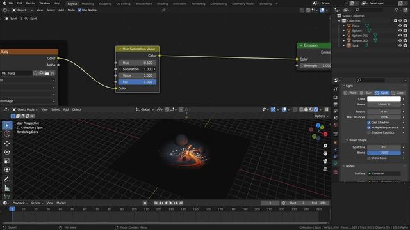The image size is (410, 230).
Task: Open the Output properties tab icon
Action: pyautogui.click(x=336, y=104)
